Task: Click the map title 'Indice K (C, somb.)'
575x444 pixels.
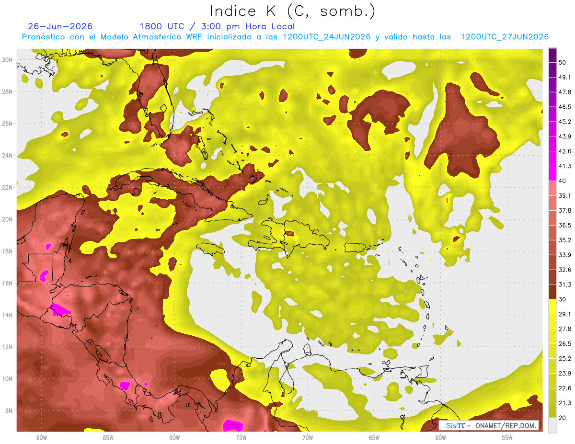Action: coord(292,11)
